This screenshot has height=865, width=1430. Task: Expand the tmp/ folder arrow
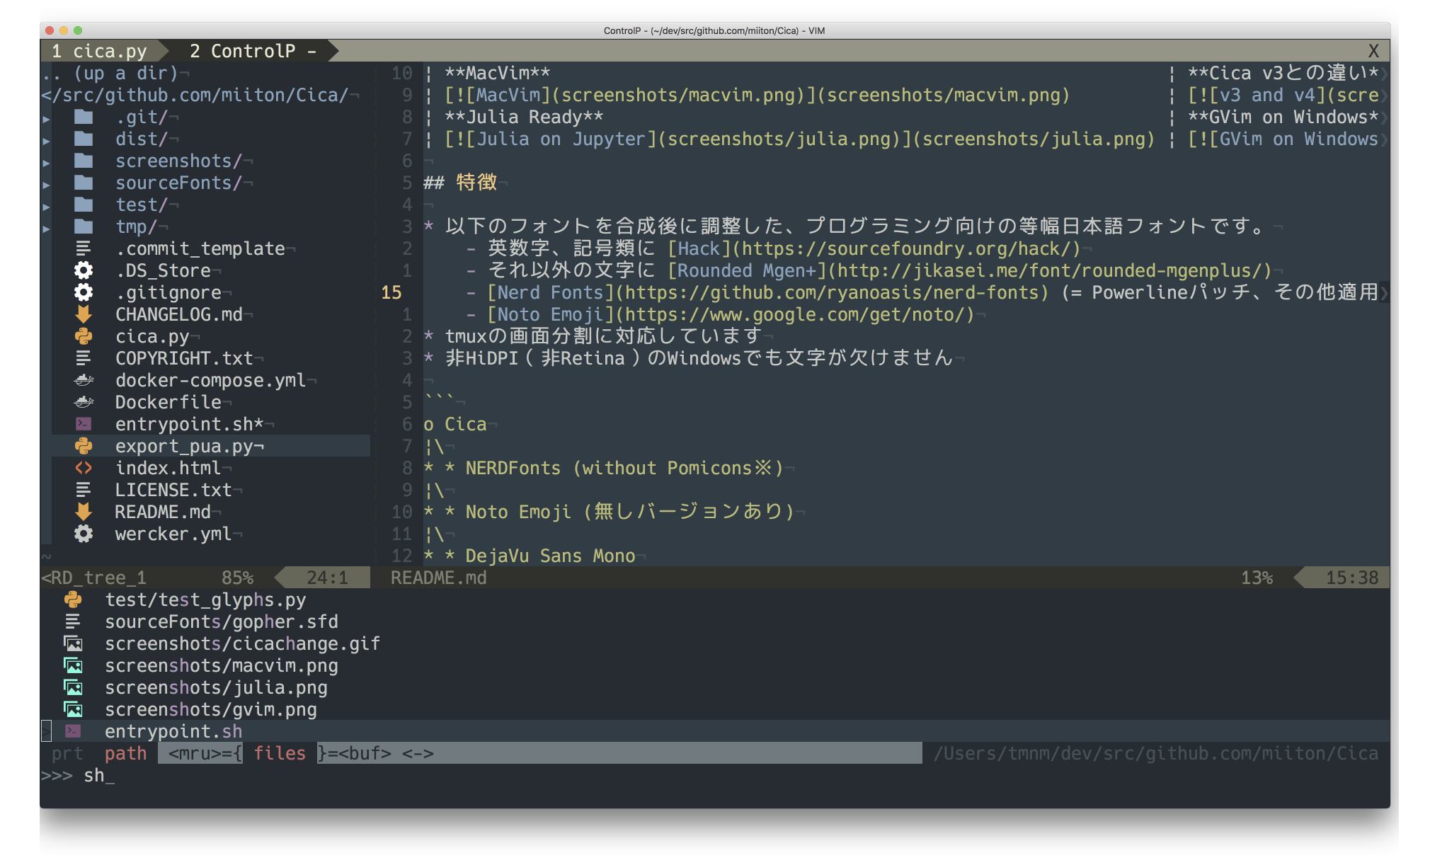(47, 228)
